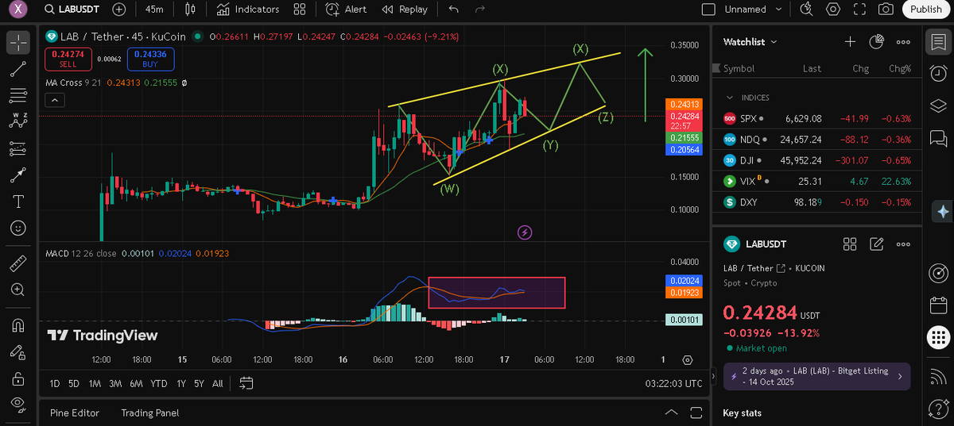Change the 45m time interval
Viewport: 954px width, 426px height.
154,10
